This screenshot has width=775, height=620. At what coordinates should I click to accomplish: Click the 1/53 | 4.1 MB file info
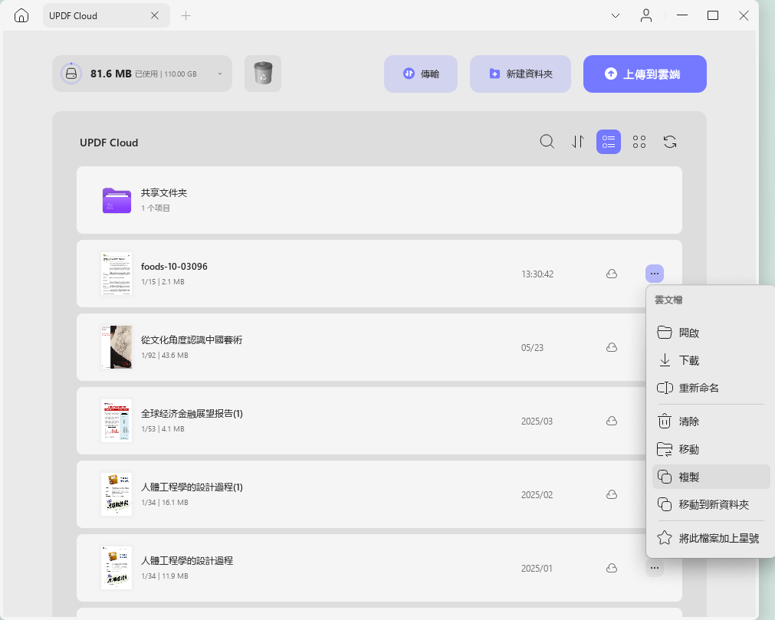[163, 429]
